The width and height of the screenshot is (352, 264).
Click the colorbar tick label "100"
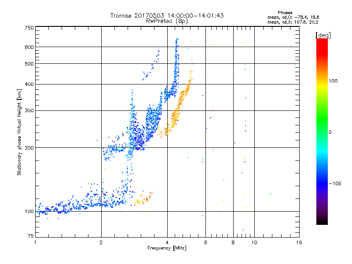point(333,81)
